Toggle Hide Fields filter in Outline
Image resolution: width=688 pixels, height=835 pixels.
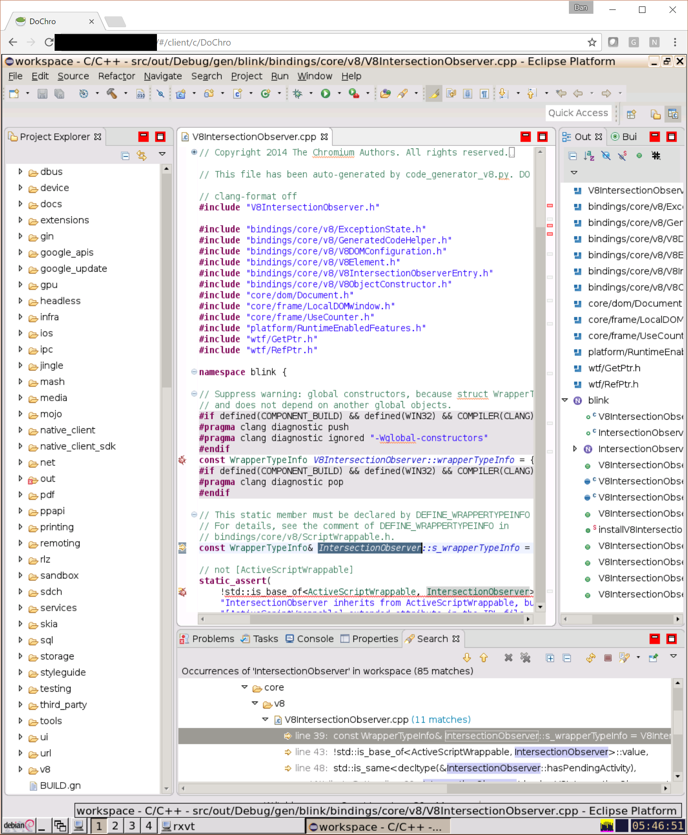tap(606, 156)
